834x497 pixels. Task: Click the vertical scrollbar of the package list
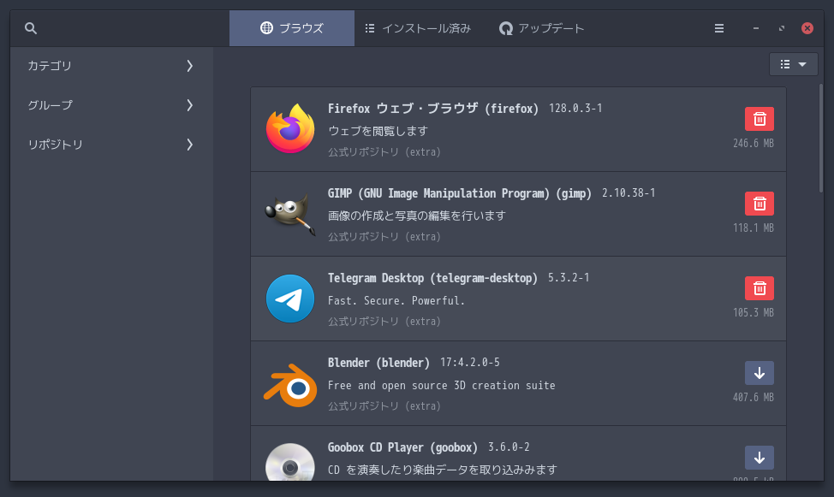point(821,137)
